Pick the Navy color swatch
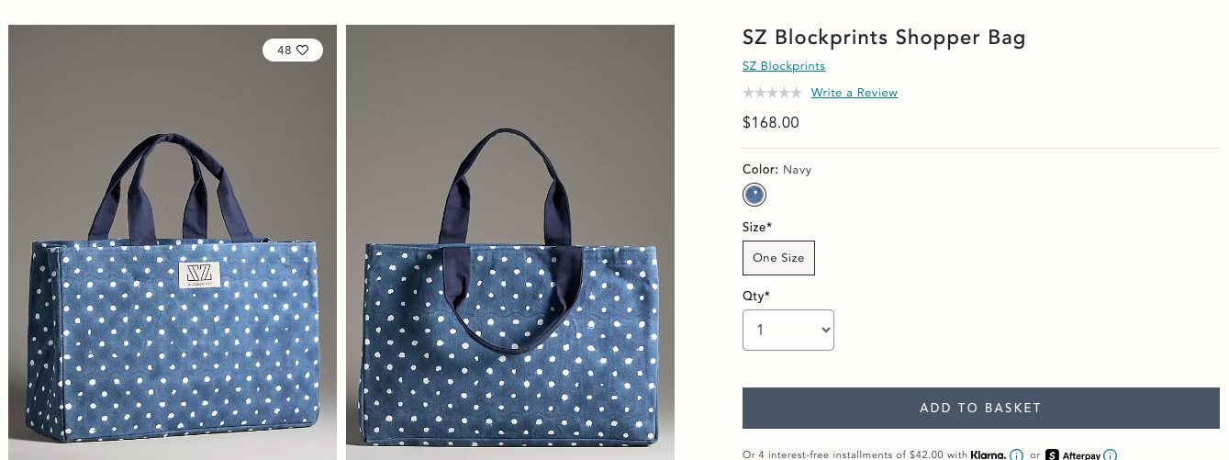Viewport: 1229px width, 460px height. (x=754, y=195)
